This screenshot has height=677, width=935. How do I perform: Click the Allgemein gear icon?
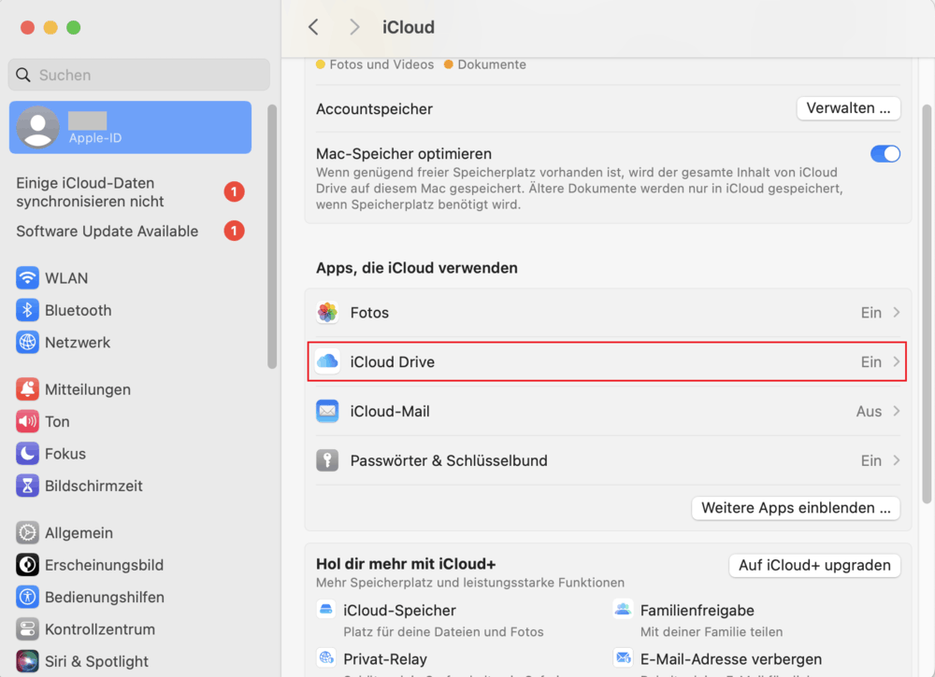pyautogui.click(x=27, y=533)
